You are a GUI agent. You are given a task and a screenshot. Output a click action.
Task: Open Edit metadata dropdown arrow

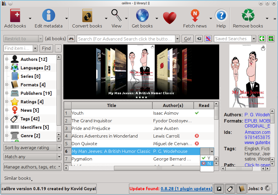click(x=66, y=18)
